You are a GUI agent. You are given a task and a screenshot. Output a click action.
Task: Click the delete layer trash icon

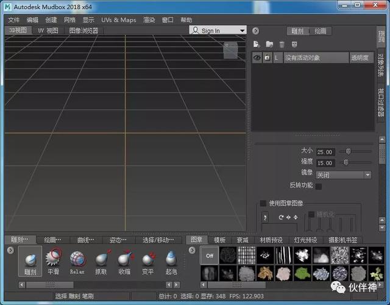(282, 45)
